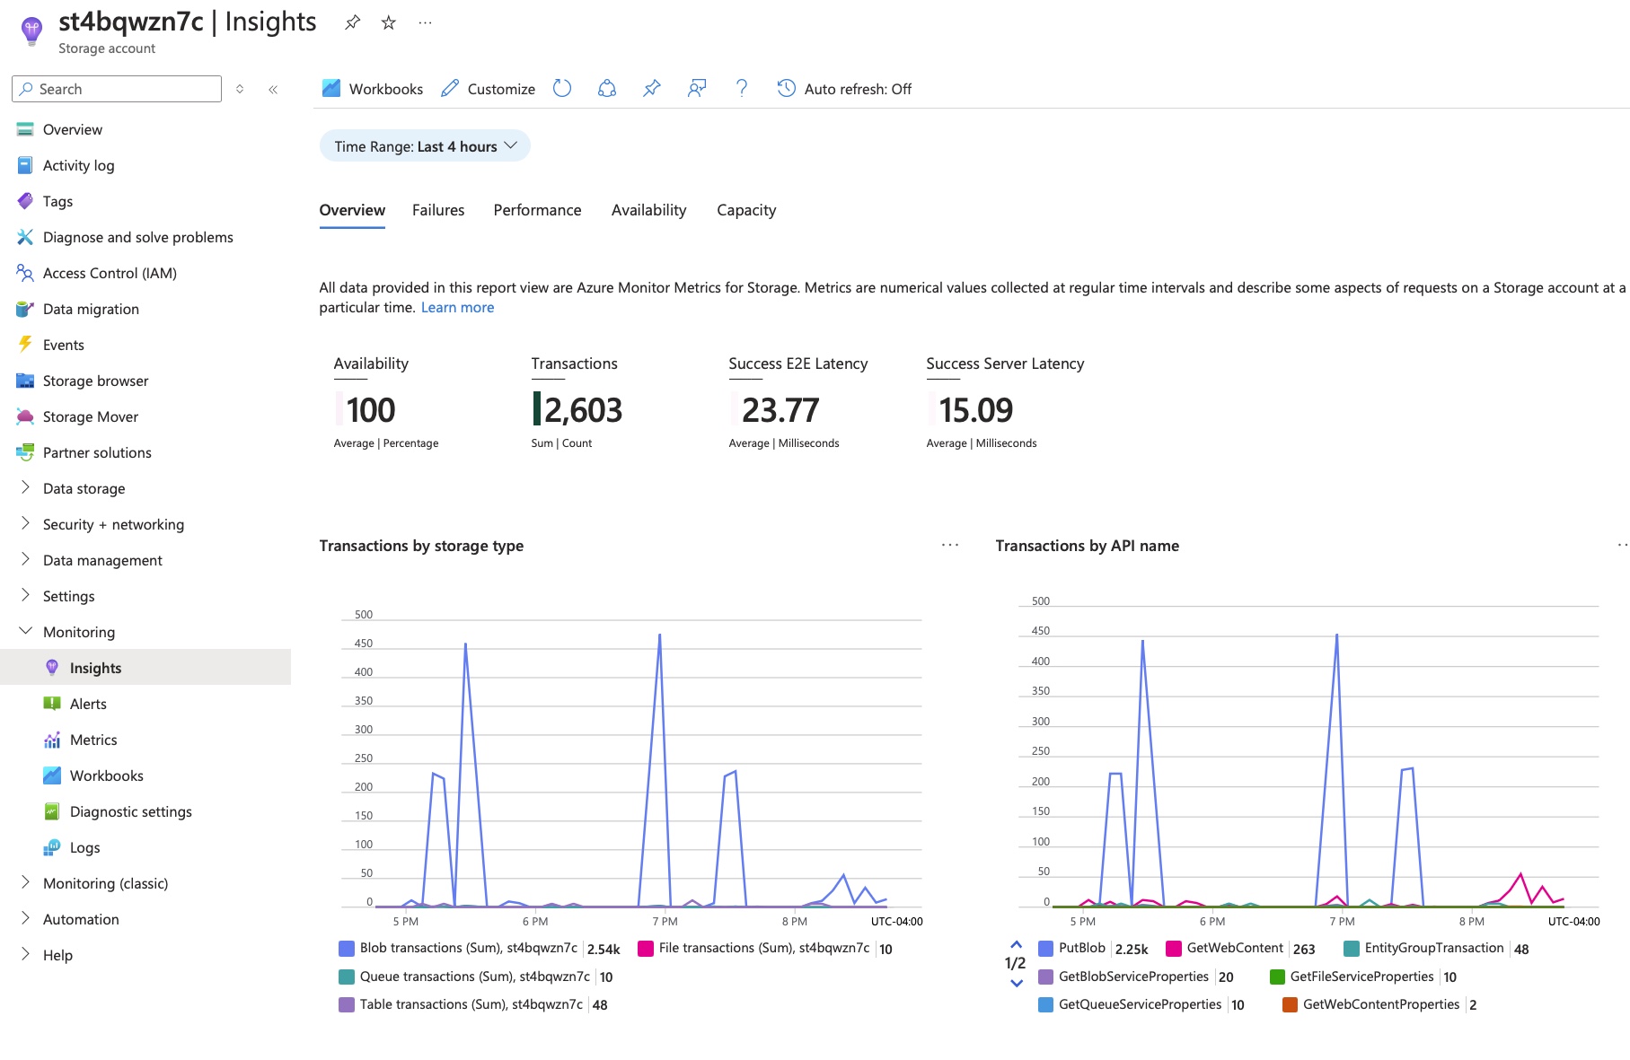
Task: Go to previous legend page with up arrow
Action: click(x=1017, y=944)
